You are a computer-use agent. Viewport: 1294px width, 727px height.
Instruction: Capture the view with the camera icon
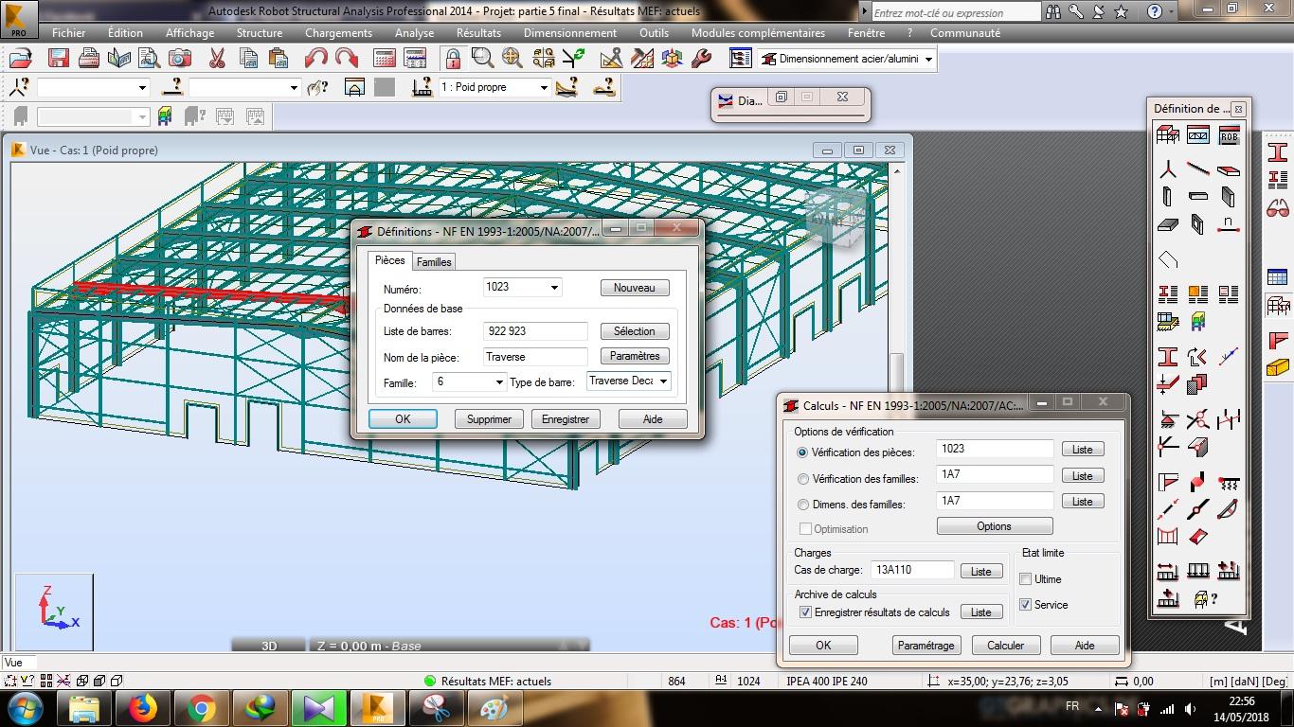pyautogui.click(x=180, y=59)
